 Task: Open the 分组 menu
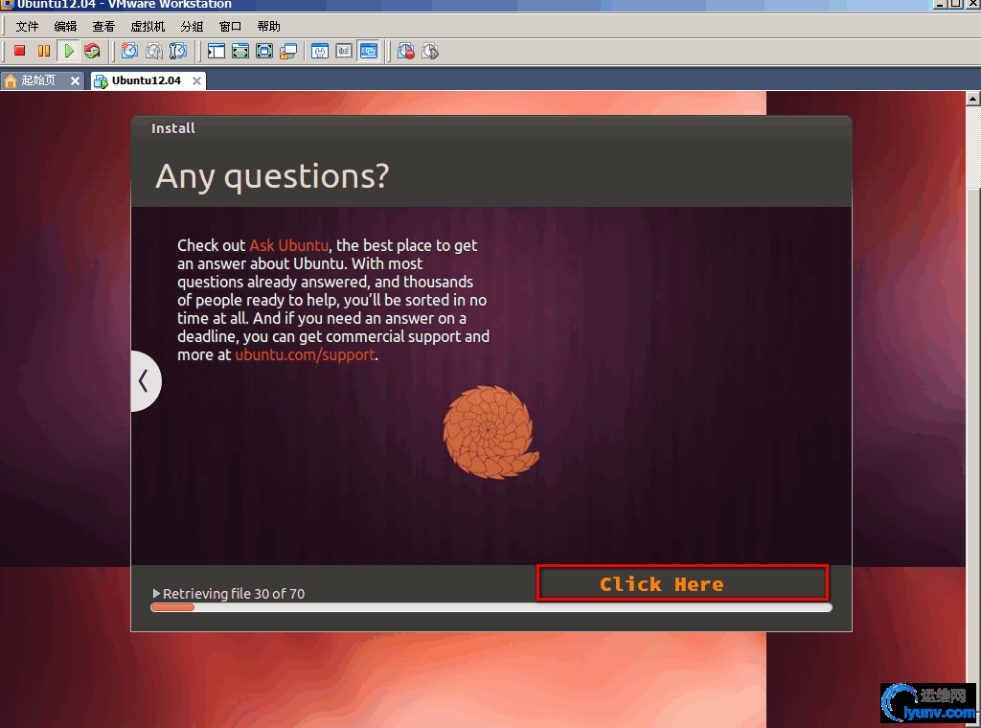point(192,26)
